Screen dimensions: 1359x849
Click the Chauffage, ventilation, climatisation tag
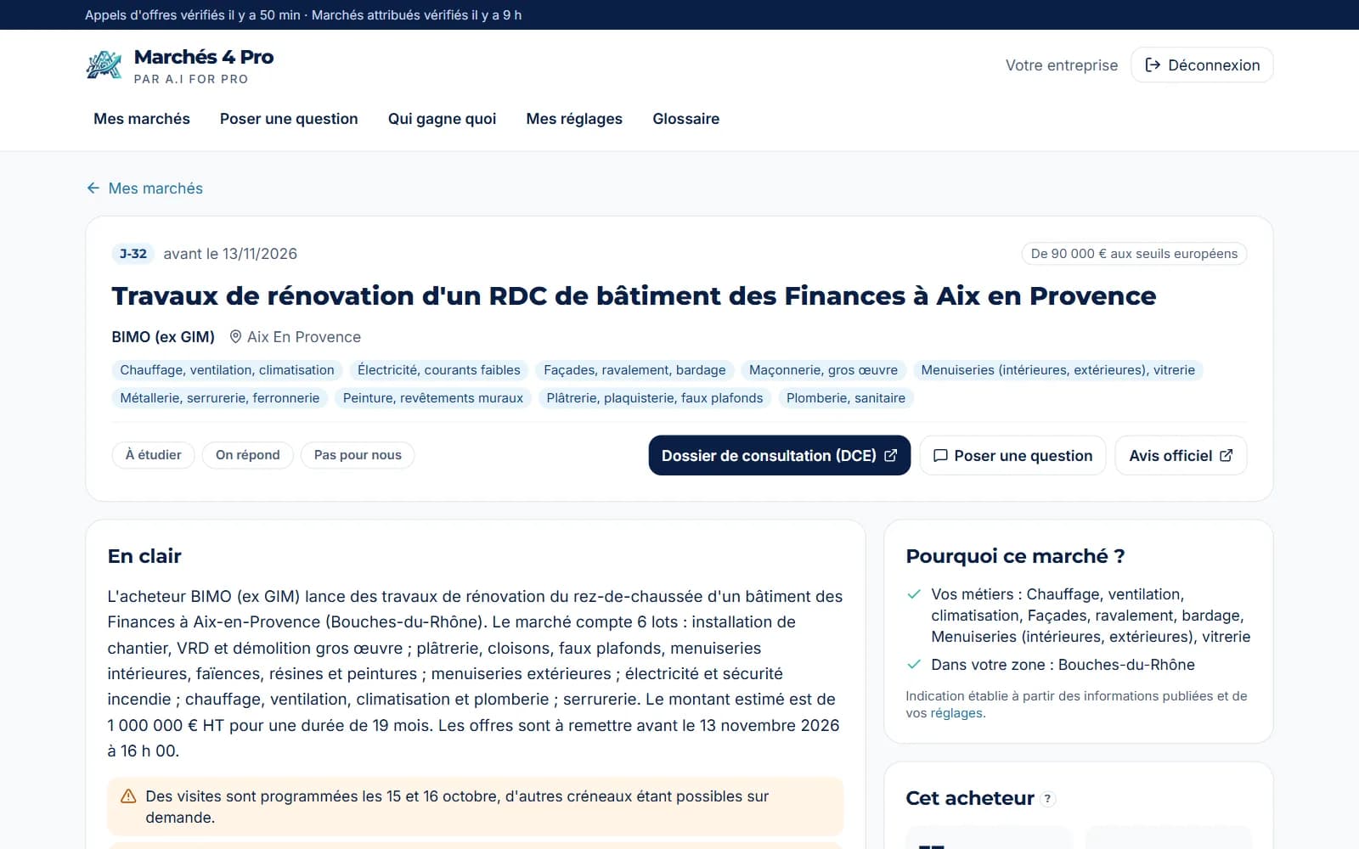coord(227,370)
